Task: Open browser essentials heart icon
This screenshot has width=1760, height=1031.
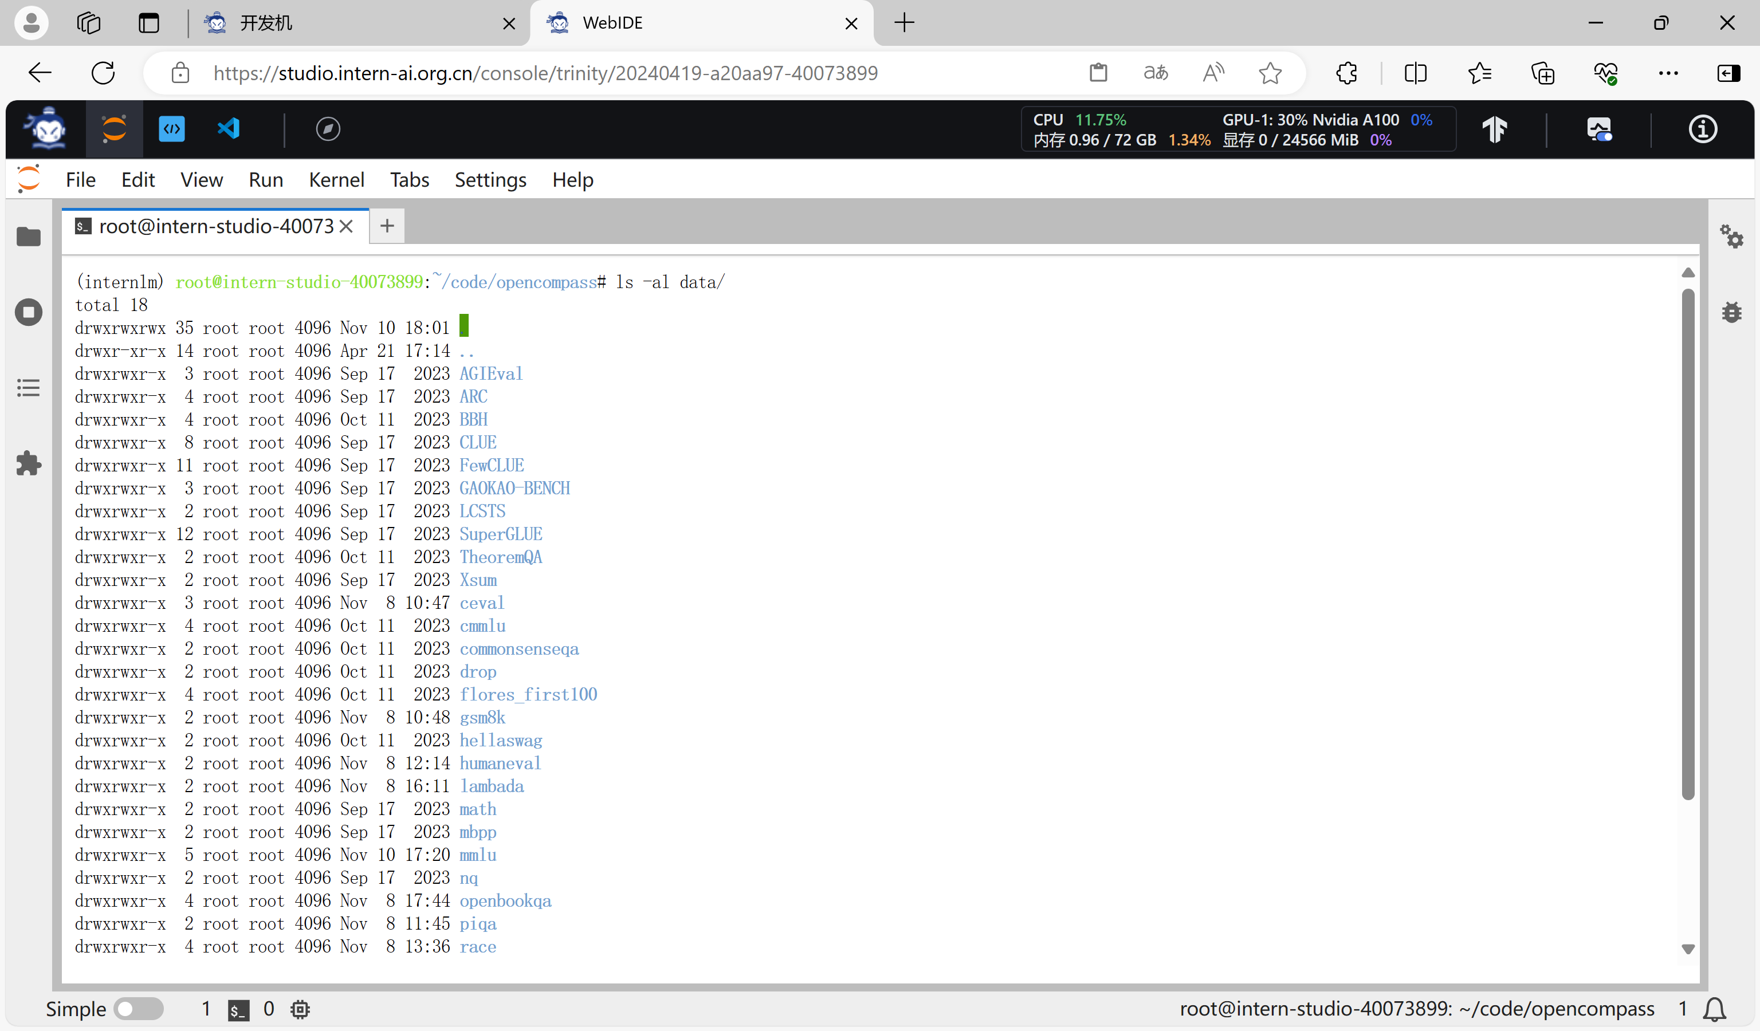Action: 1606,73
